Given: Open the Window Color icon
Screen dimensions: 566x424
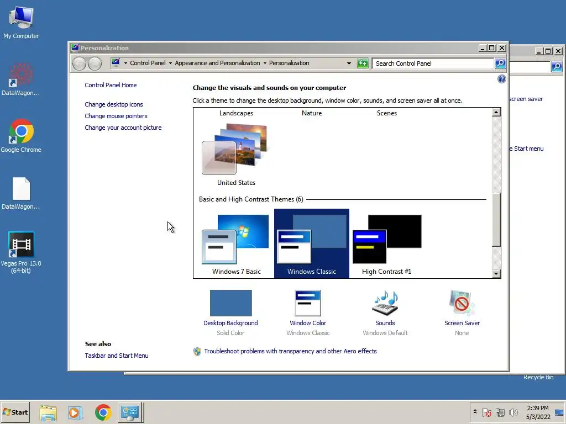Looking at the screenshot, I should click(x=308, y=303).
